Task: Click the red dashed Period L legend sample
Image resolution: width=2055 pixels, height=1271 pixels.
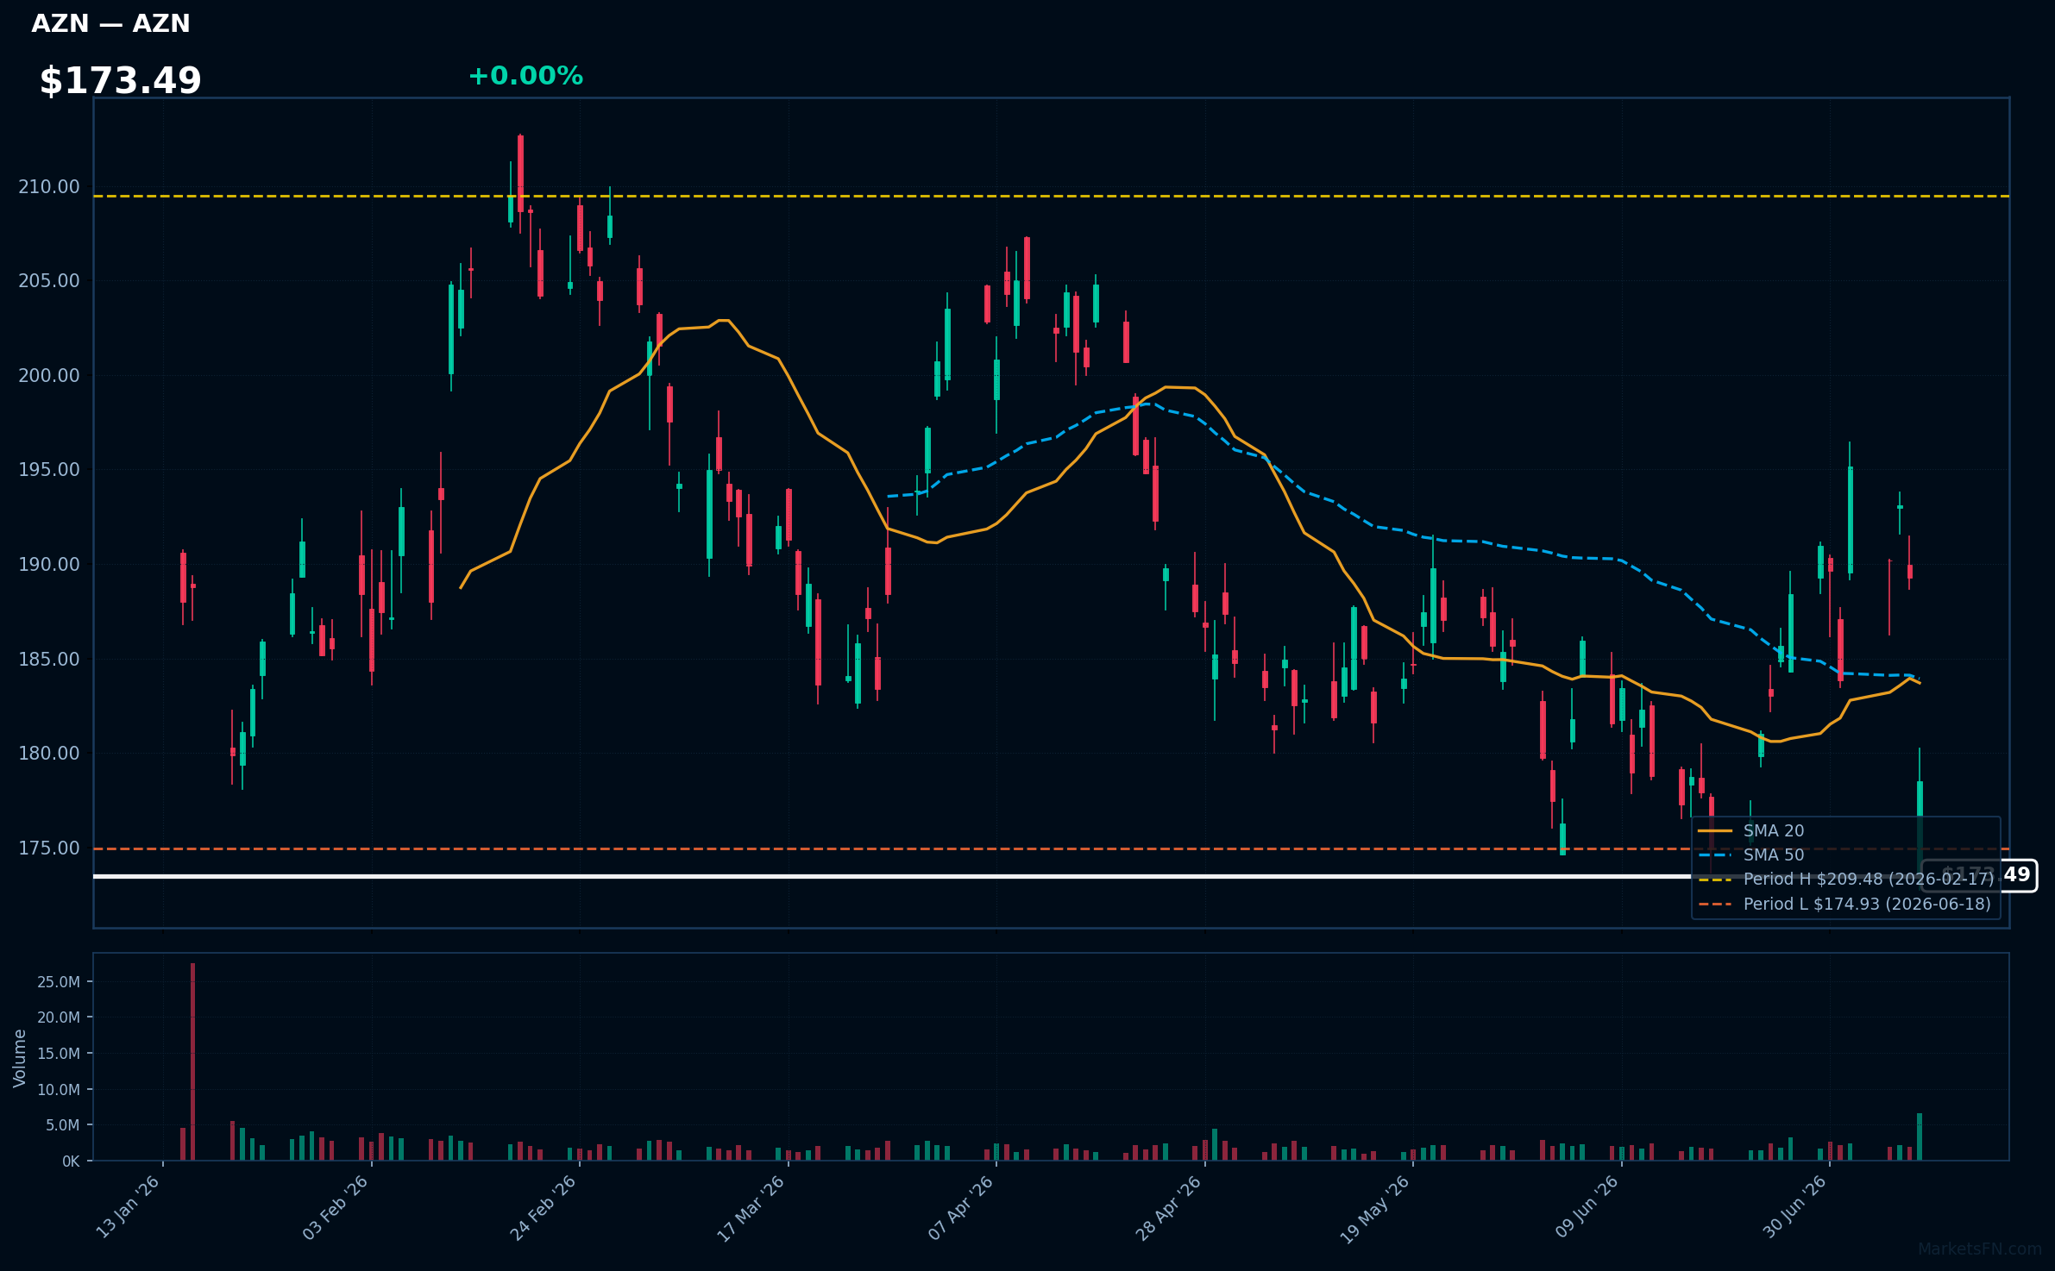Action: coord(1715,904)
